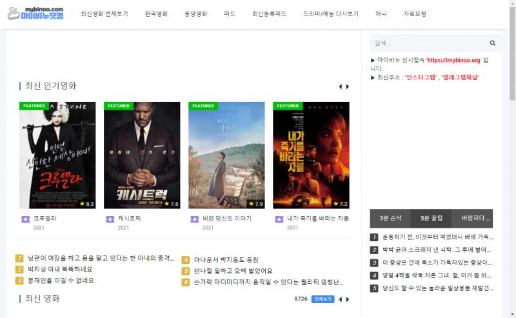
Task: Open article 박지성 아내 똑똑하네요
Action: [x=60, y=269]
